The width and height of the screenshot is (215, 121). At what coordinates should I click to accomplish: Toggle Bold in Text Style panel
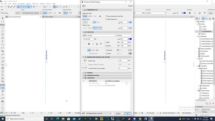point(89,44)
